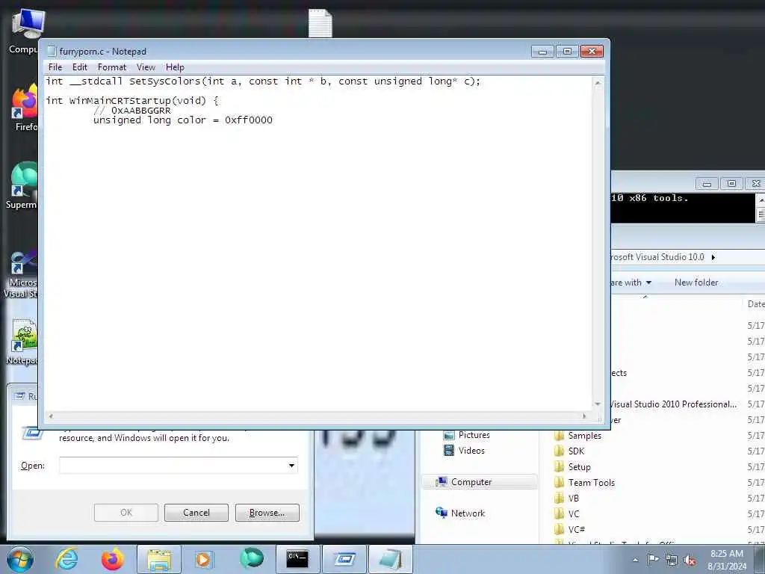This screenshot has width=765, height=574.
Task: Select Videos in Explorer navigation pane
Action: (471, 451)
